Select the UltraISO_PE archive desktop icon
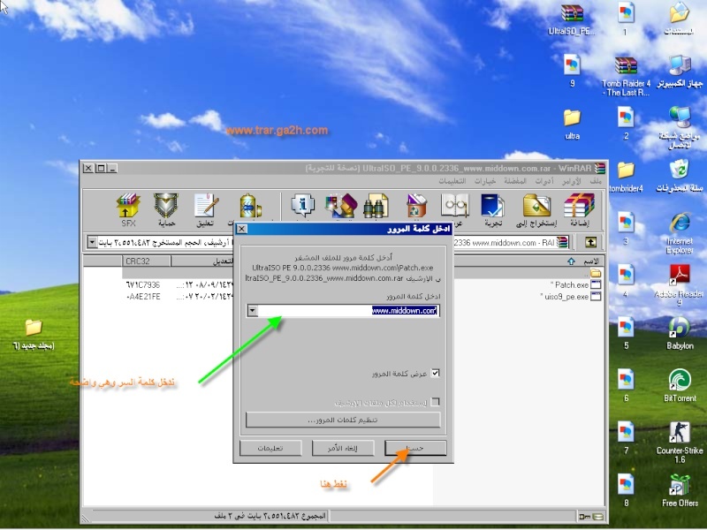707x530 pixels. pos(572,19)
